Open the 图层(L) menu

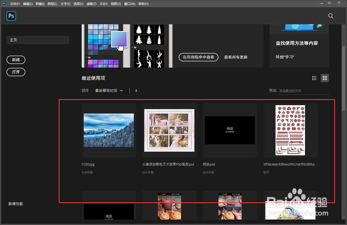52,4
